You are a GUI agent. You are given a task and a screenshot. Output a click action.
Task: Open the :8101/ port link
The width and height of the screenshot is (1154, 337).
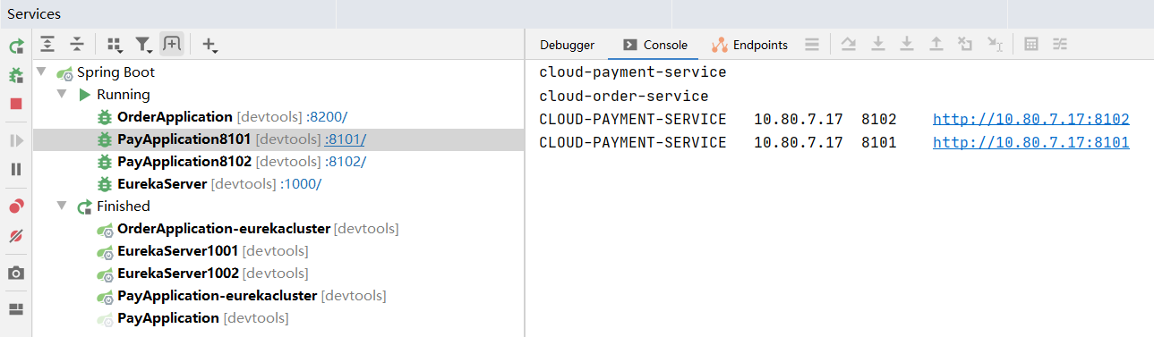346,139
